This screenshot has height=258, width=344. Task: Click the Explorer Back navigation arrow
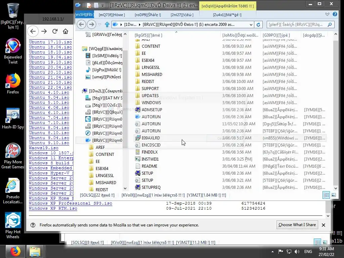pyautogui.click(x=81, y=24)
